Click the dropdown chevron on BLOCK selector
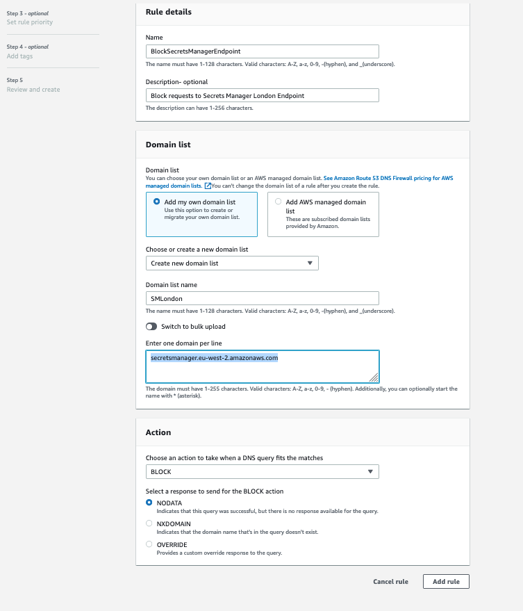The image size is (523, 611). click(370, 471)
